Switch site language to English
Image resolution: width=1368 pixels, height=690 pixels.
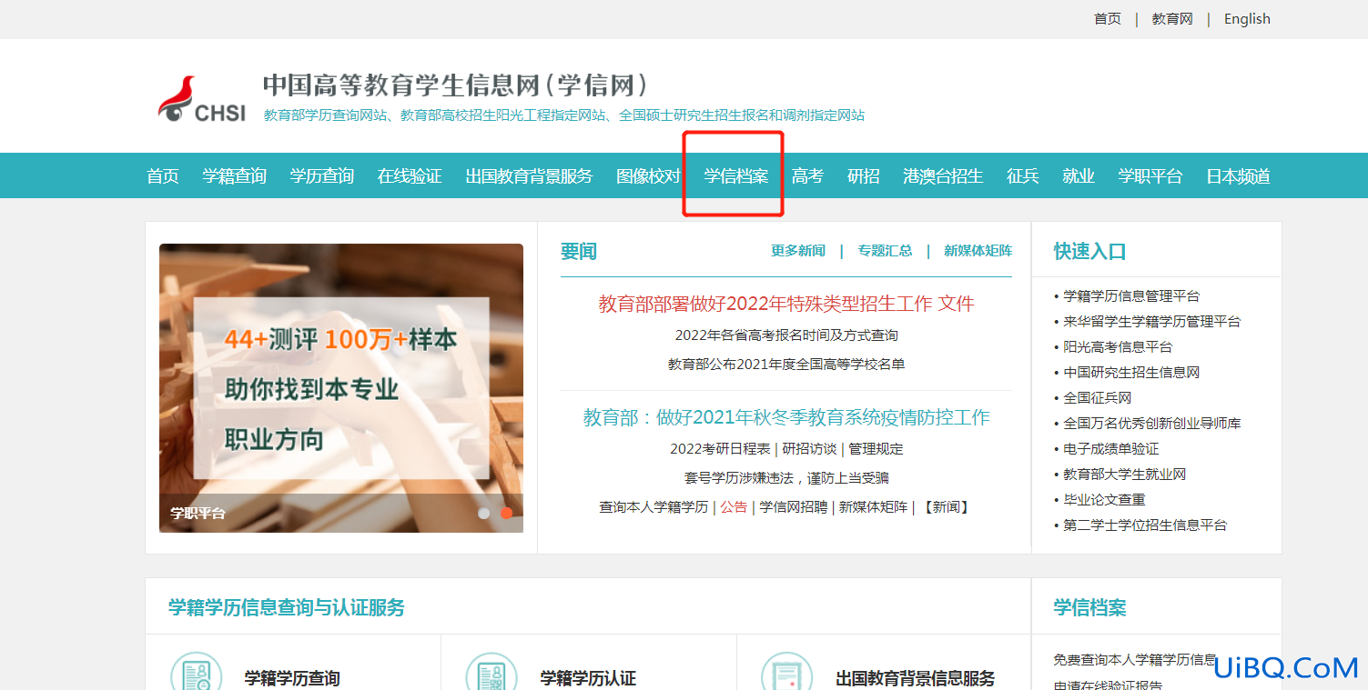[x=1247, y=19]
